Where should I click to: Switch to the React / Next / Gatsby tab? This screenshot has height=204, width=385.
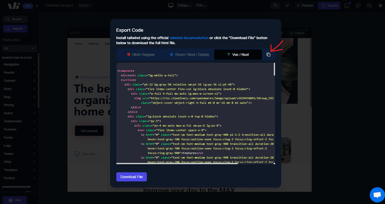pos(189,55)
